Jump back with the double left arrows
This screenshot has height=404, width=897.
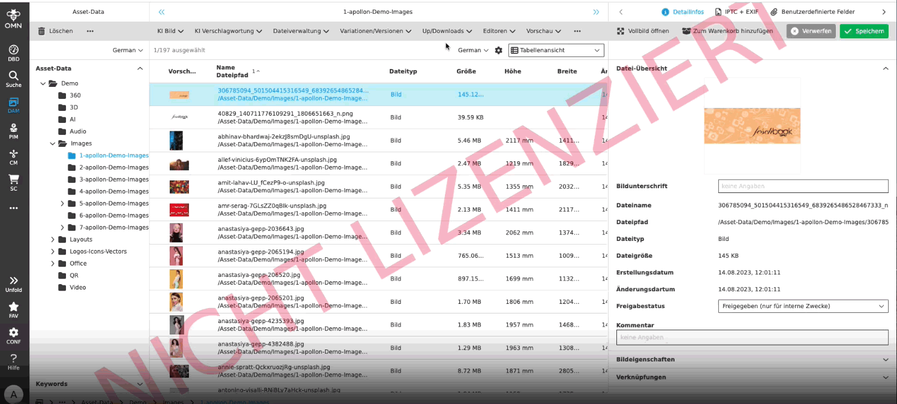161,12
